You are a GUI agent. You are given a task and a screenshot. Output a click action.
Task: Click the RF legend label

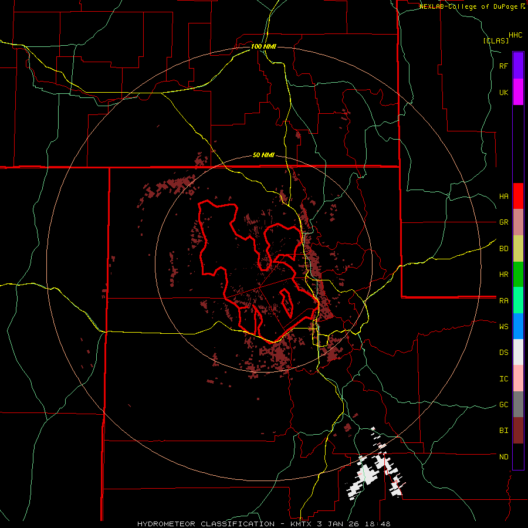pos(503,66)
